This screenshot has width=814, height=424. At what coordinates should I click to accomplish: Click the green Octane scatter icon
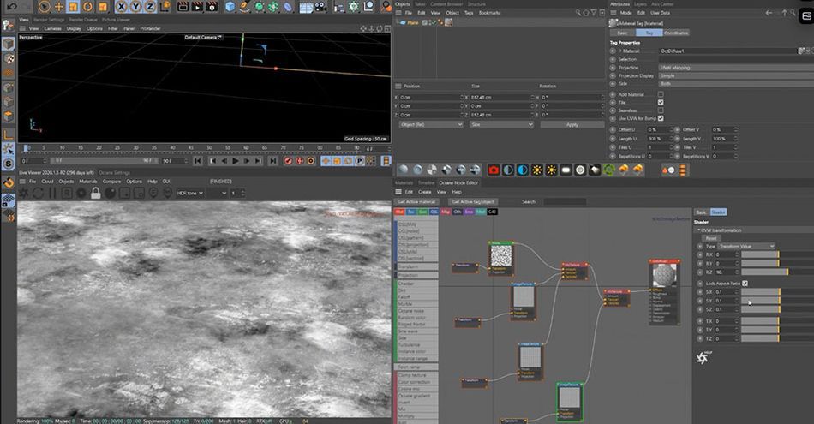[x=609, y=170]
